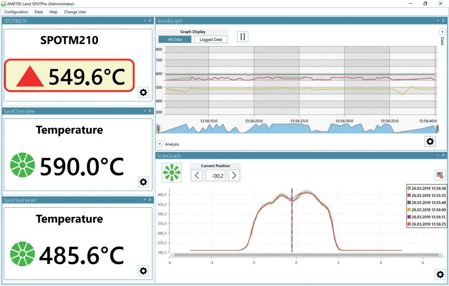Image resolution: width=449 pixels, height=286 pixels.
Task: Open the Configuration menu
Action: point(16,12)
